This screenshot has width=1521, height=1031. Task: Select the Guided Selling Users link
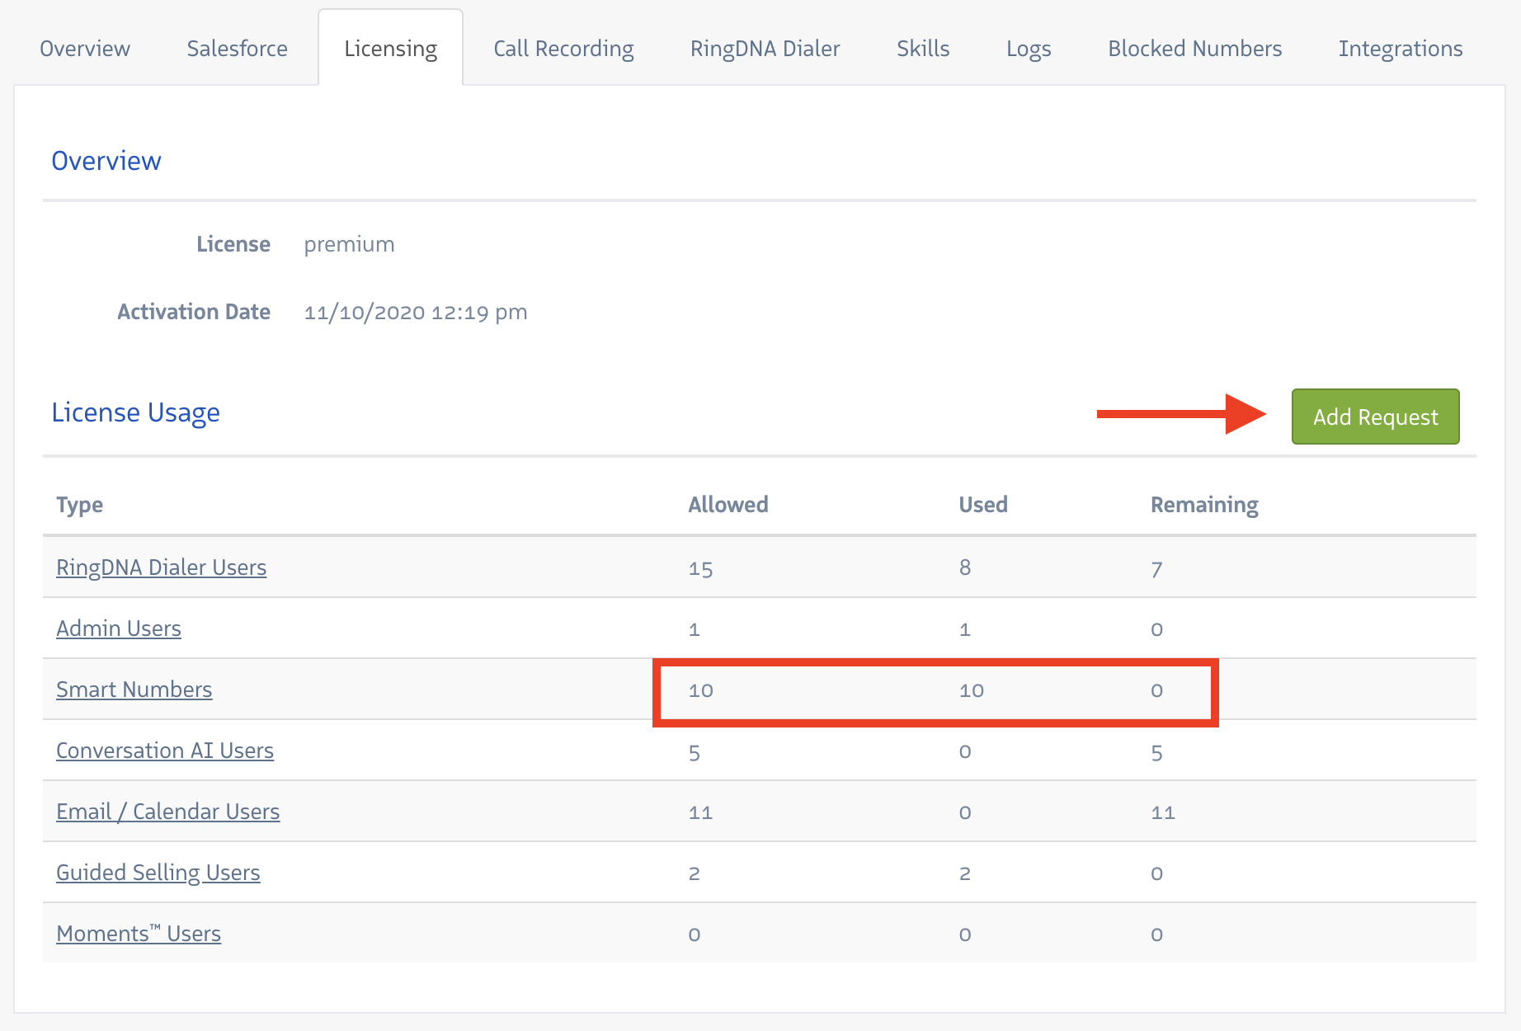pos(158,873)
